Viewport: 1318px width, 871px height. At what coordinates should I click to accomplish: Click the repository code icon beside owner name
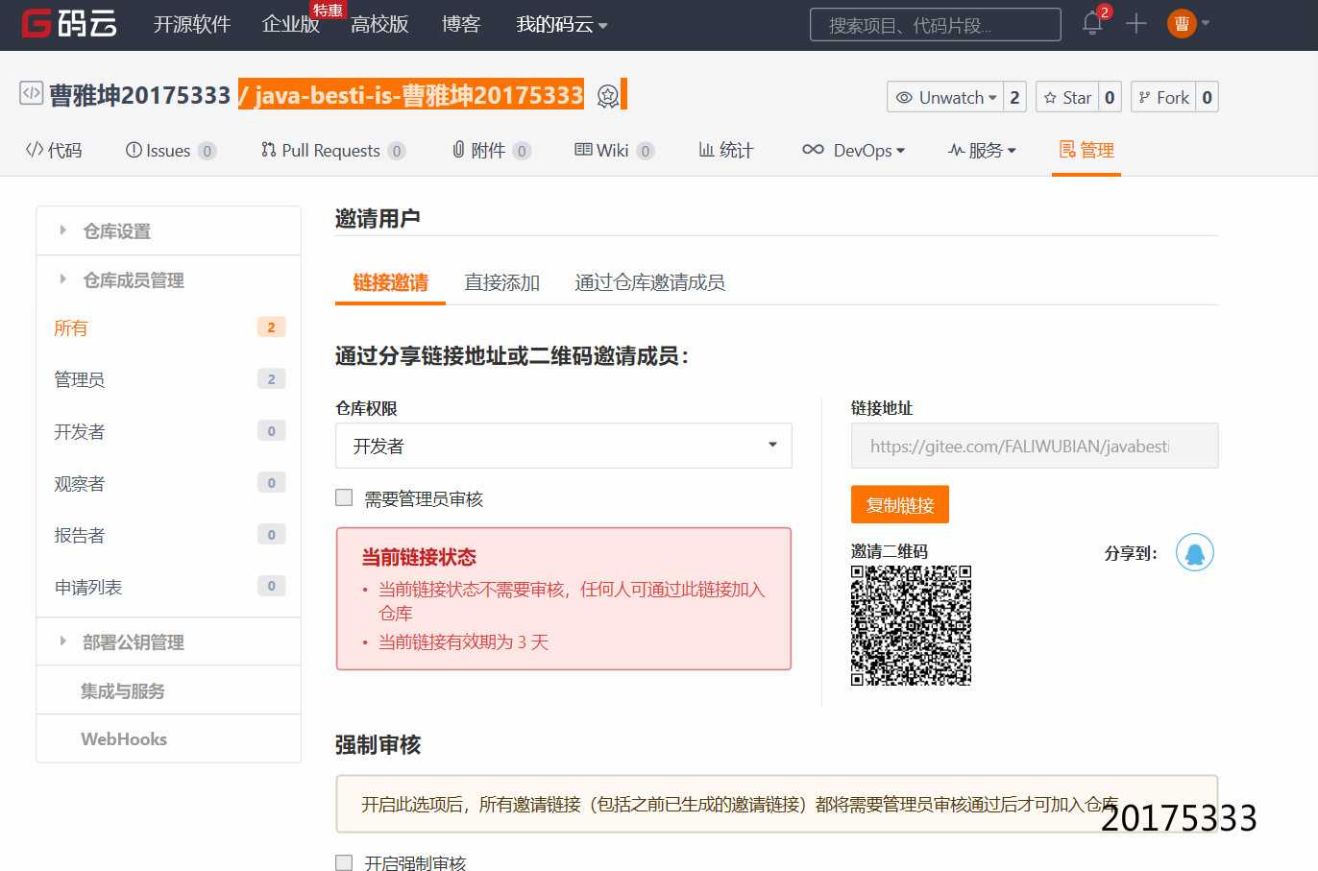pos(32,93)
